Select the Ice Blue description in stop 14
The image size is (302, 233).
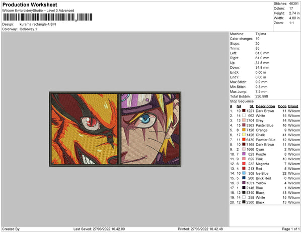262,173
